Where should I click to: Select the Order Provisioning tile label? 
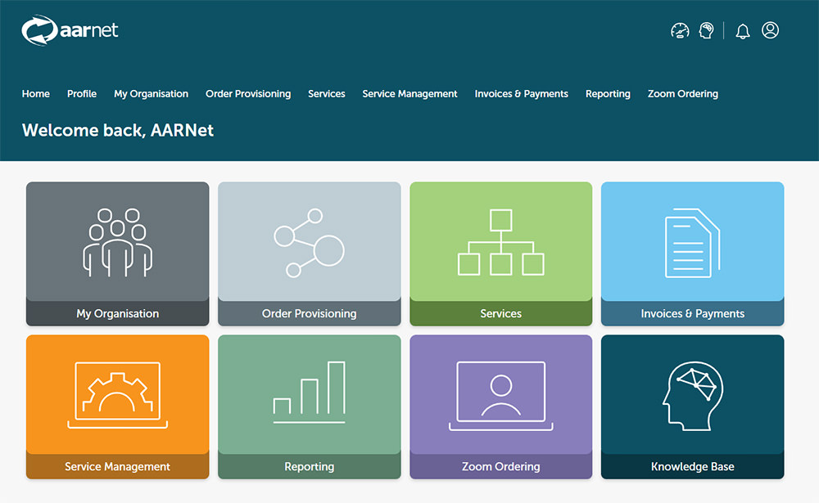pyautogui.click(x=310, y=313)
